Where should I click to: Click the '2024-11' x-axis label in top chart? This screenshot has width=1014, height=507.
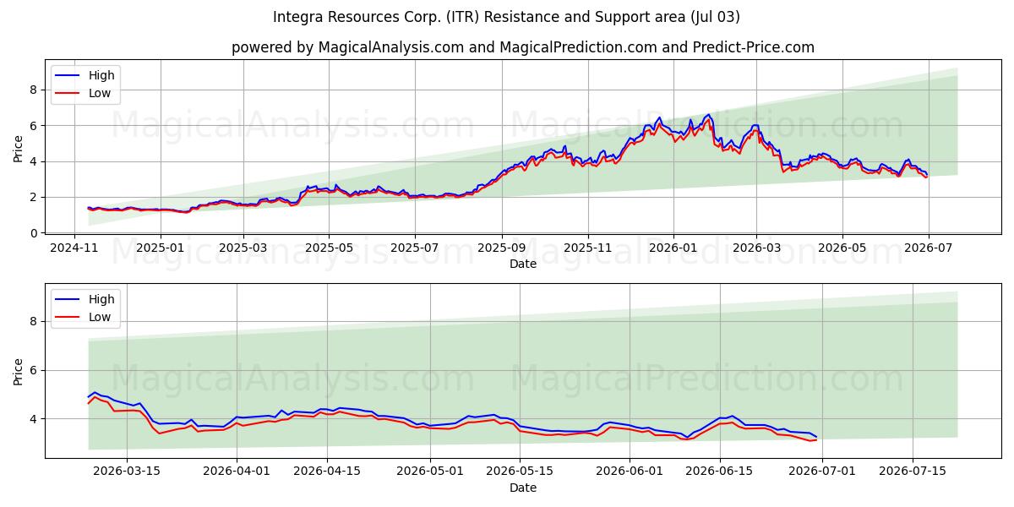pos(74,248)
